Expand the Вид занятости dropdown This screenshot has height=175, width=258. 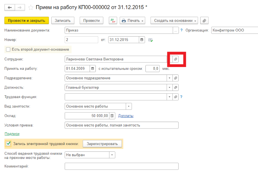pos(129,106)
